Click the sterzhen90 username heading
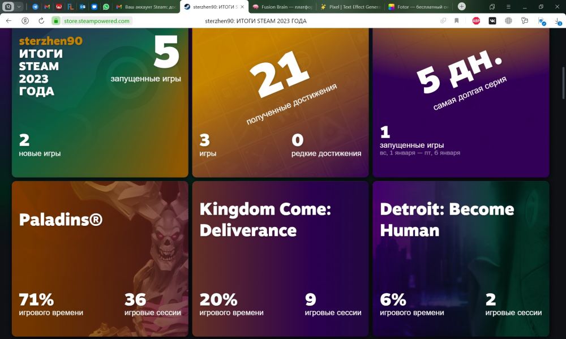This screenshot has height=339, width=566. [x=50, y=41]
